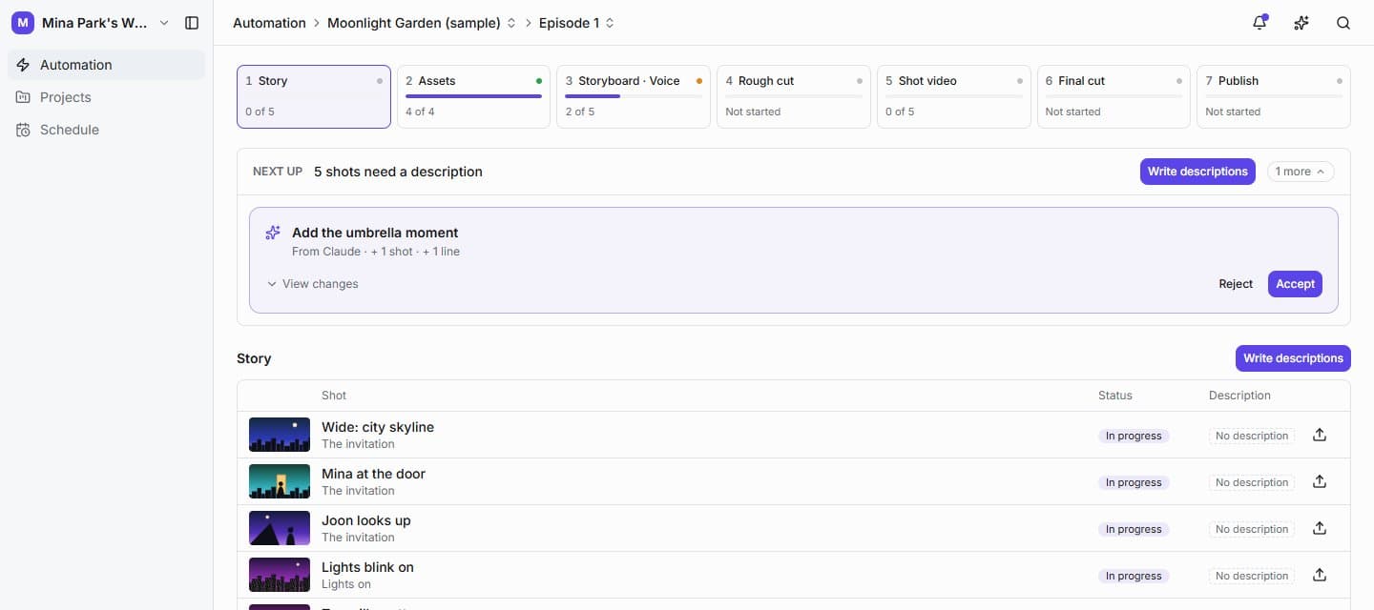
Task: Click the upload icon for Mina at the door
Action: (x=1320, y=482)
